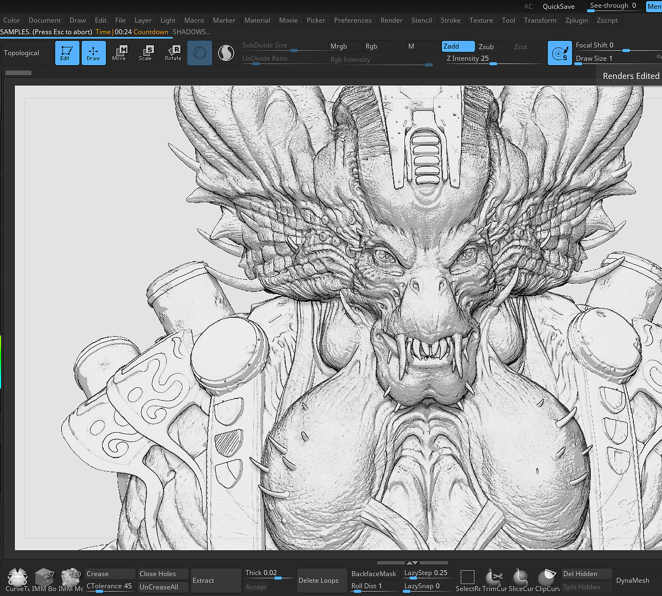Activate Edit mode button
Image resolution: width=662 pixels, height=596 pixels.
(67, 53)
